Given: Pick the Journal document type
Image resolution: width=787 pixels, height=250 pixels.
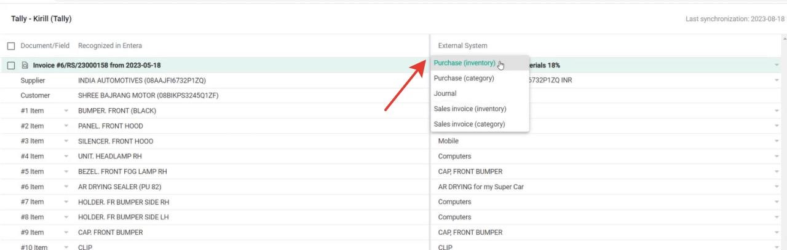Looking at the screenshot, I should coord(445,94).
